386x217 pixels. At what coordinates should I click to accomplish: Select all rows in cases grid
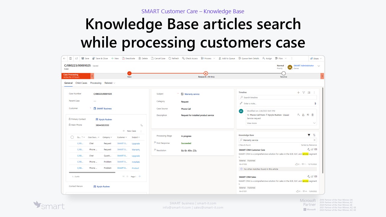pyautogui.click(x=72, y=137)
